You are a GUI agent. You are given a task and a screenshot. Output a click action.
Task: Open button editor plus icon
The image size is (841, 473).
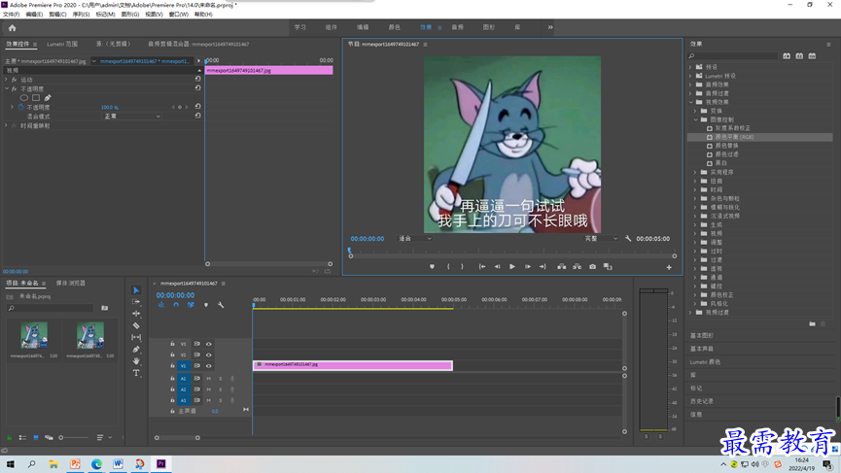(x=669, y=267)
